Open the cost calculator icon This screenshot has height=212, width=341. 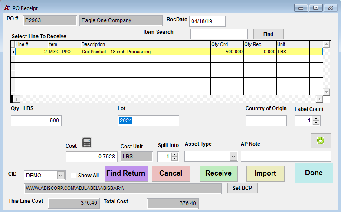coord(87,143)
